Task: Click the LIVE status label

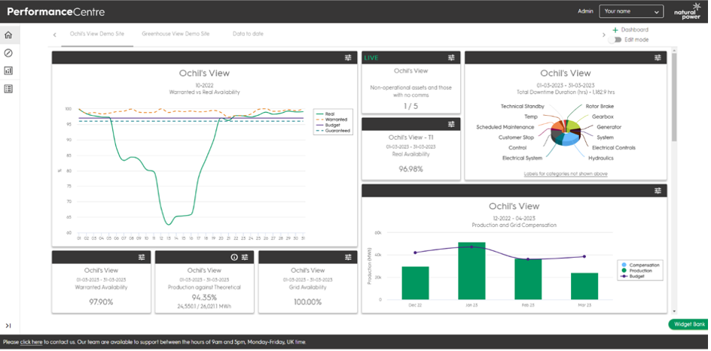Action: coord(371,58)
